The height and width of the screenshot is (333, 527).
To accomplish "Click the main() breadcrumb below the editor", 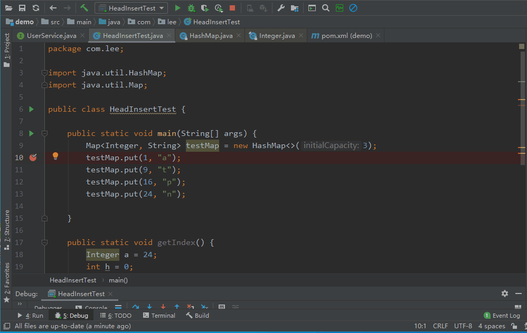I will [118, 280].
